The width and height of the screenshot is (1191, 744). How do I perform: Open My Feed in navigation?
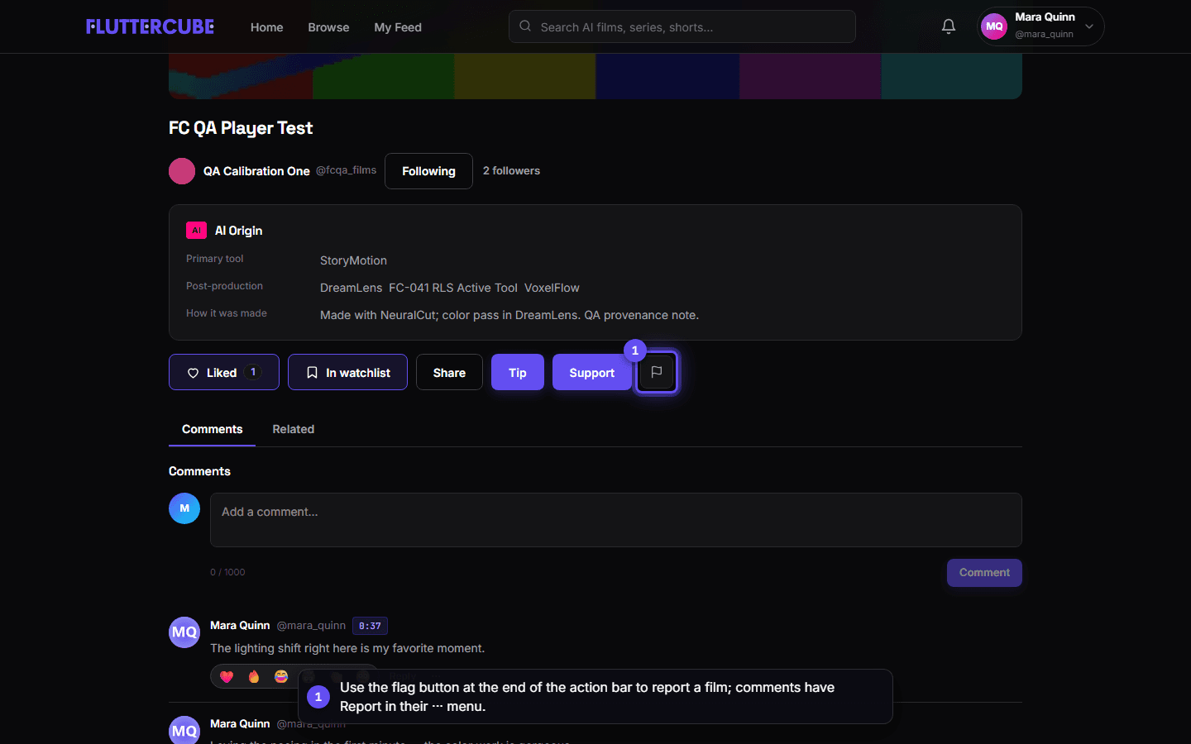[398, 27]
